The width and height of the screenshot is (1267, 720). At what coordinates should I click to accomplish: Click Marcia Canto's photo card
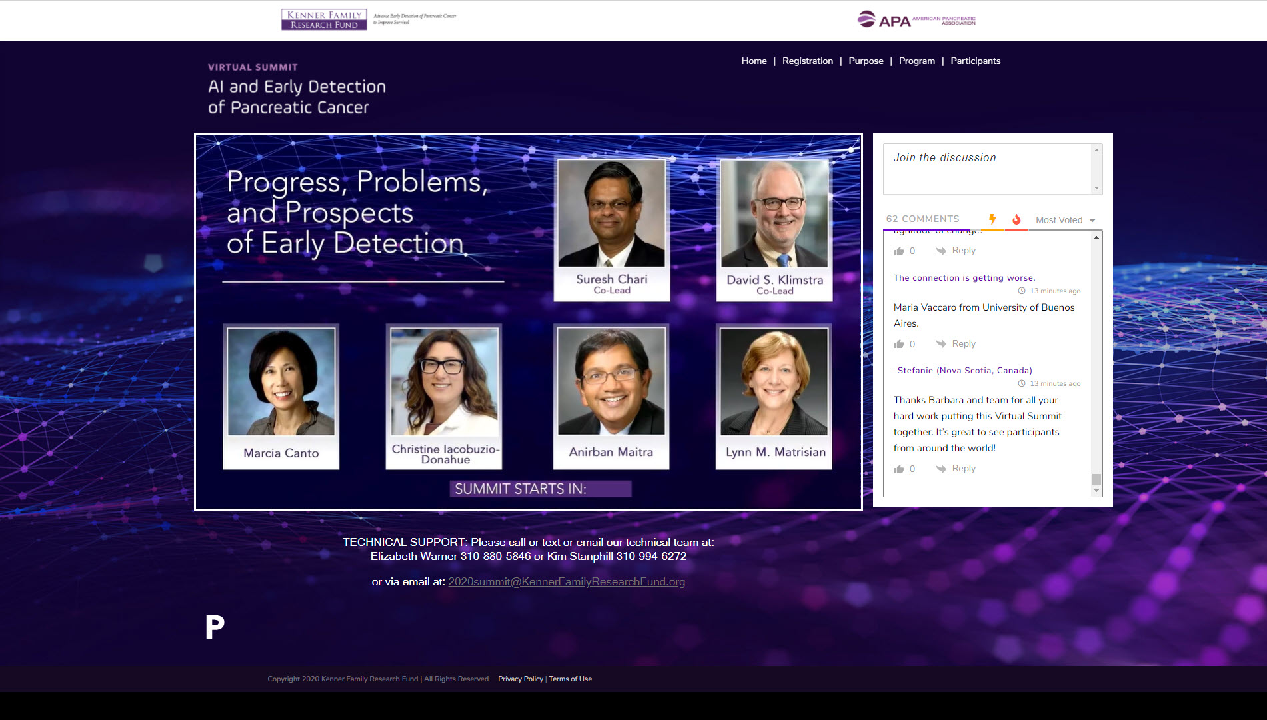pos(281,397)
